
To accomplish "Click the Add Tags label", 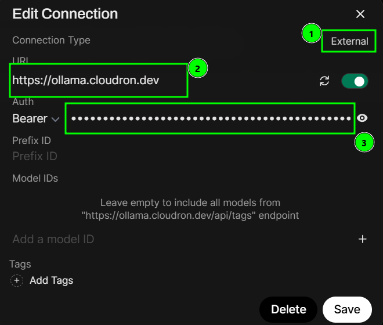I will [x=51, y=280].
